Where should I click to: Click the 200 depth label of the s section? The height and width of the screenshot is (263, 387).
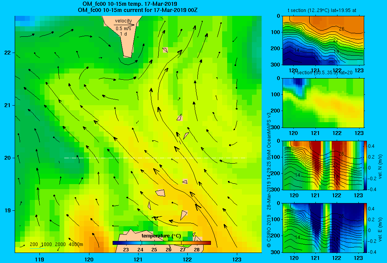(276, 111)
